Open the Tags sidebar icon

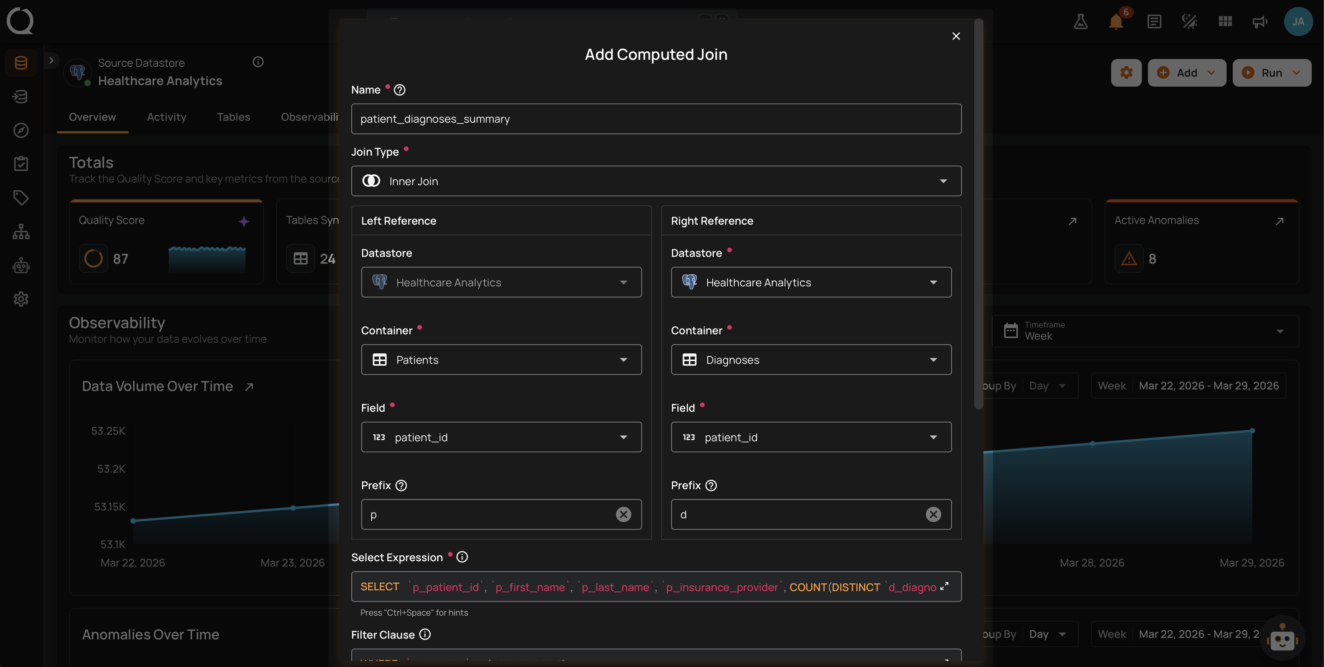[21, 198]
